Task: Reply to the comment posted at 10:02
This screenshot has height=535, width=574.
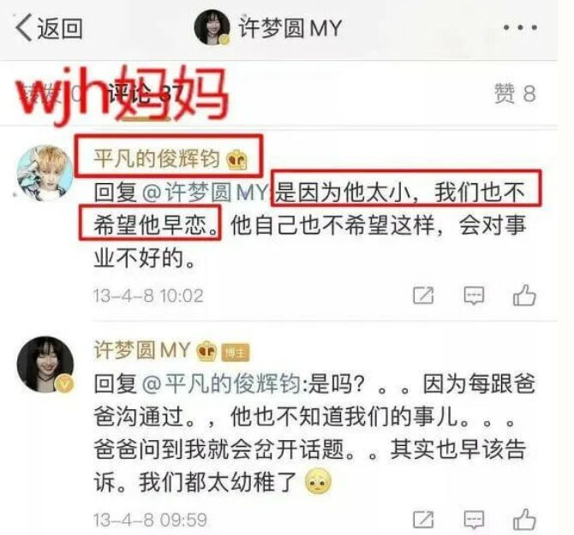Action: [x=474, y=295]
